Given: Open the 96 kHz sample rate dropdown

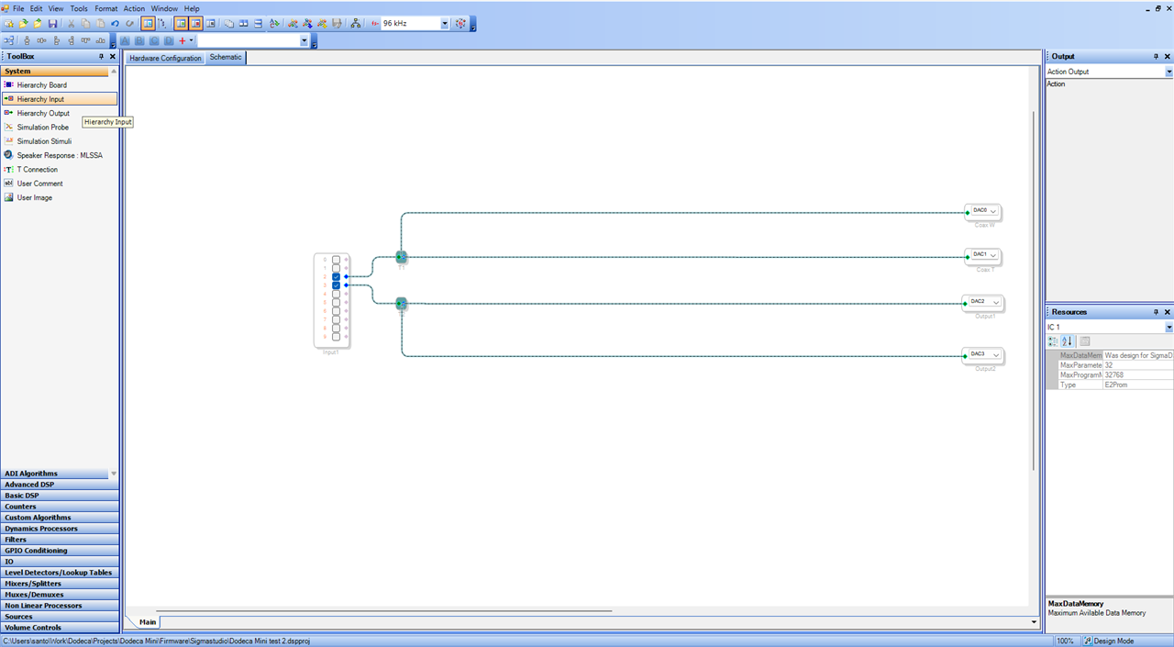Looking at the screenshot, I should (x=445, y=23).
